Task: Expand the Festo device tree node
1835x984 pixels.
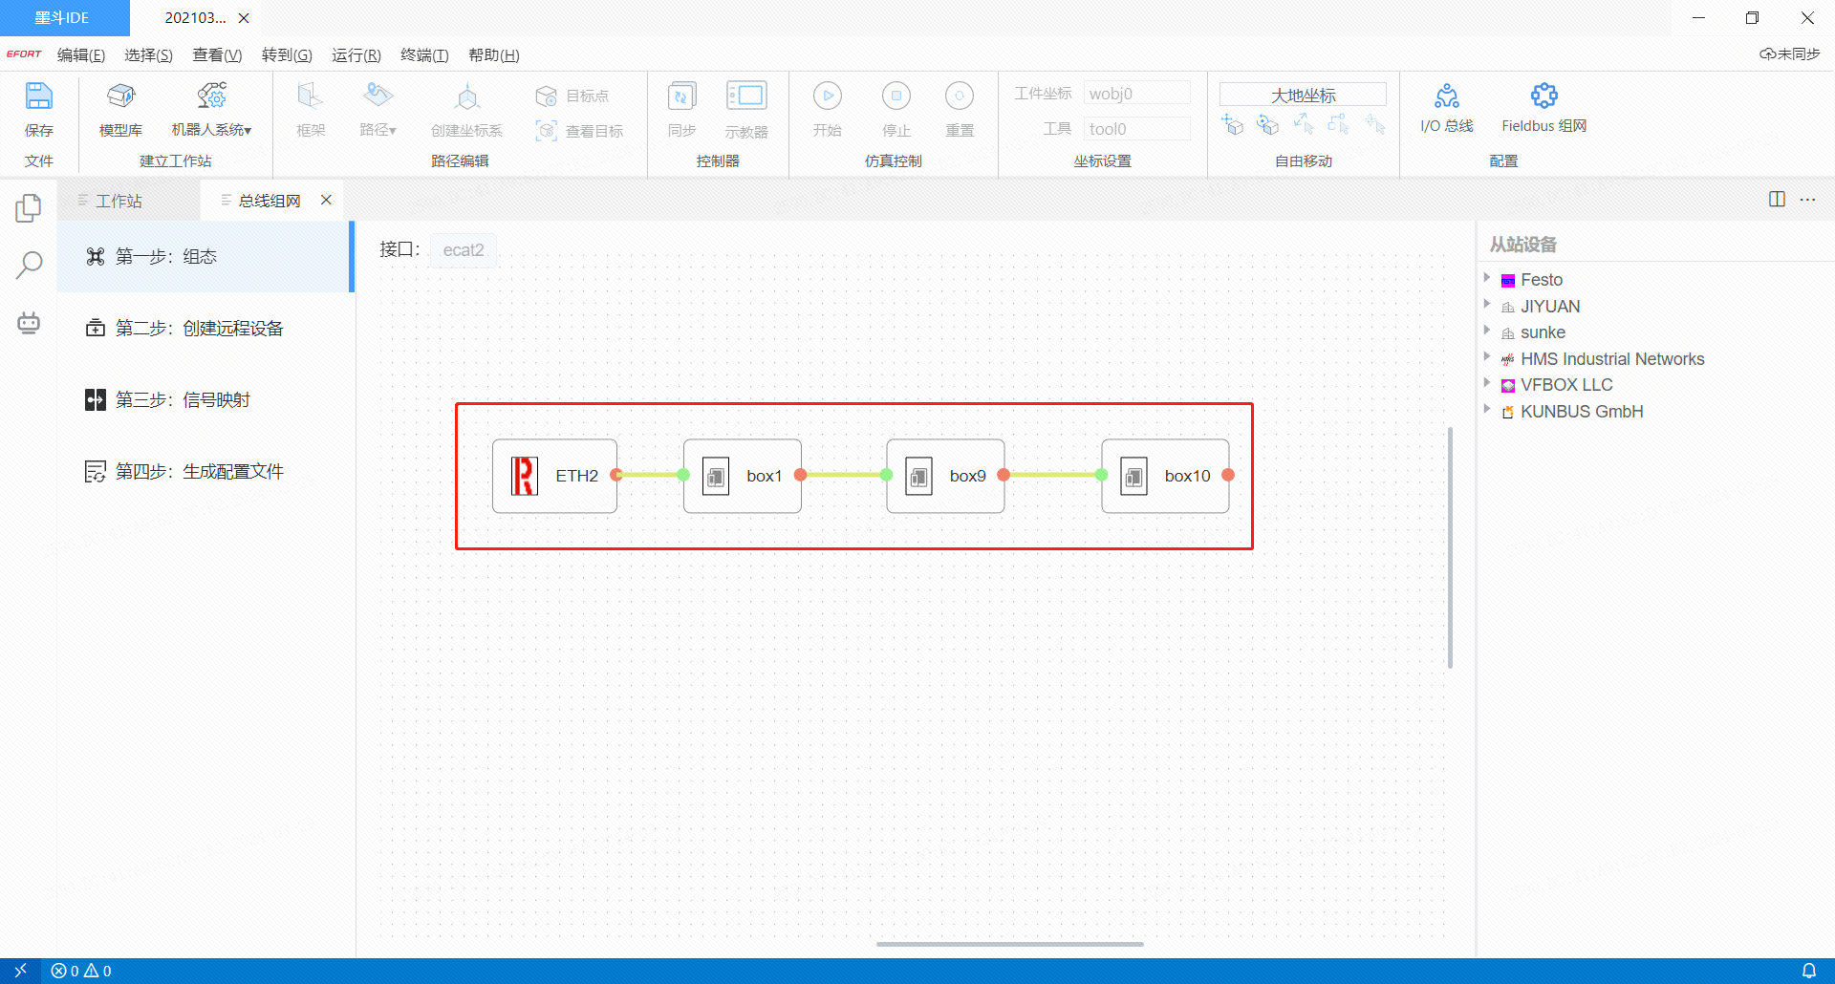Action: click(1487, 278)
